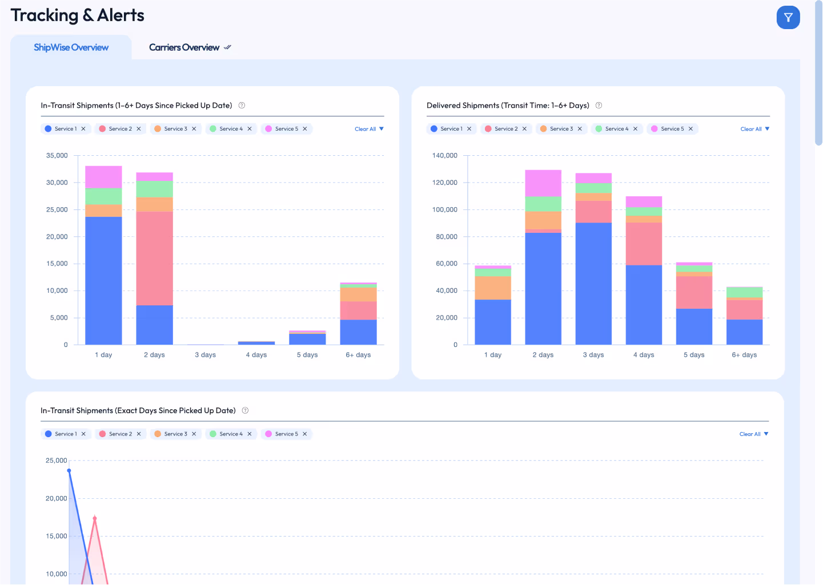Remove Service 2 chip in Delivered Shipments chart
This screenshot has height=585, width=823.
pyautogui.click(x=524, y=129)
